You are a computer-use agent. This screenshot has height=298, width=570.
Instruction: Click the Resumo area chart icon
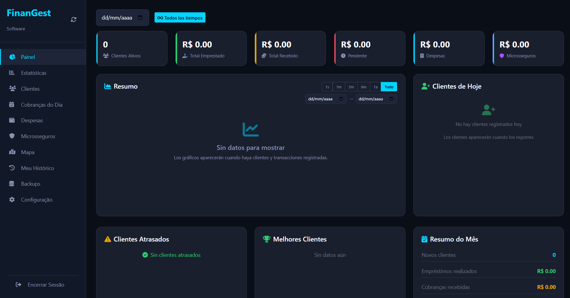pyautogui.click(x=108, y=86)
